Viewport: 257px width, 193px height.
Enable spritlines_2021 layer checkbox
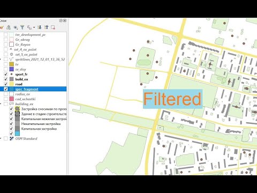6,60
